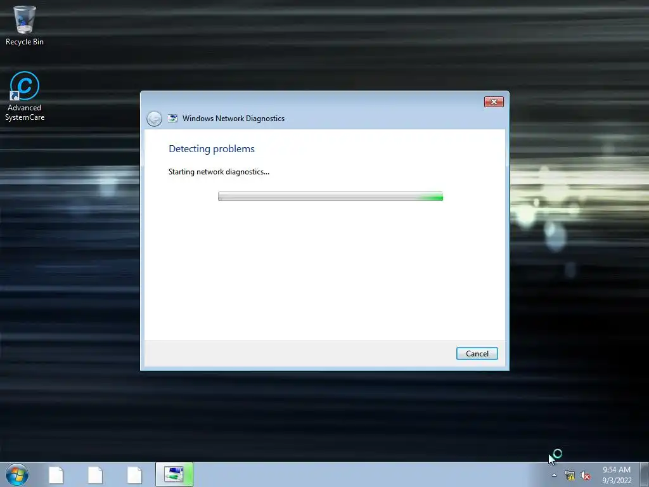This screenshot has height=487, width=649.
Task: Open the second blank taskbar document icon
Action: (95, 475)
